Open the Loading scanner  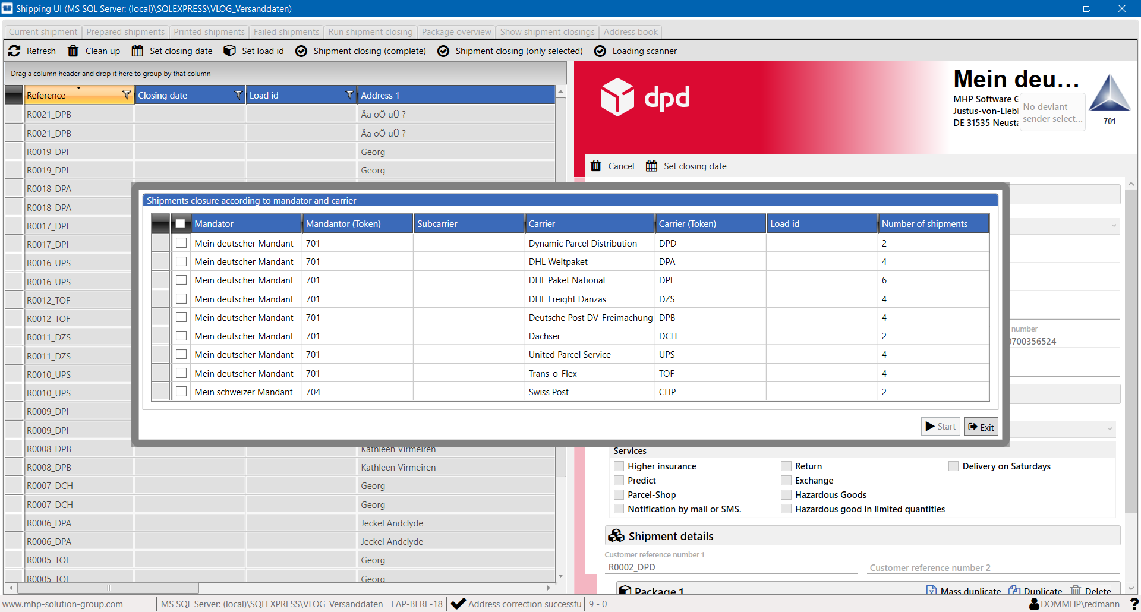tap(600, 51)
